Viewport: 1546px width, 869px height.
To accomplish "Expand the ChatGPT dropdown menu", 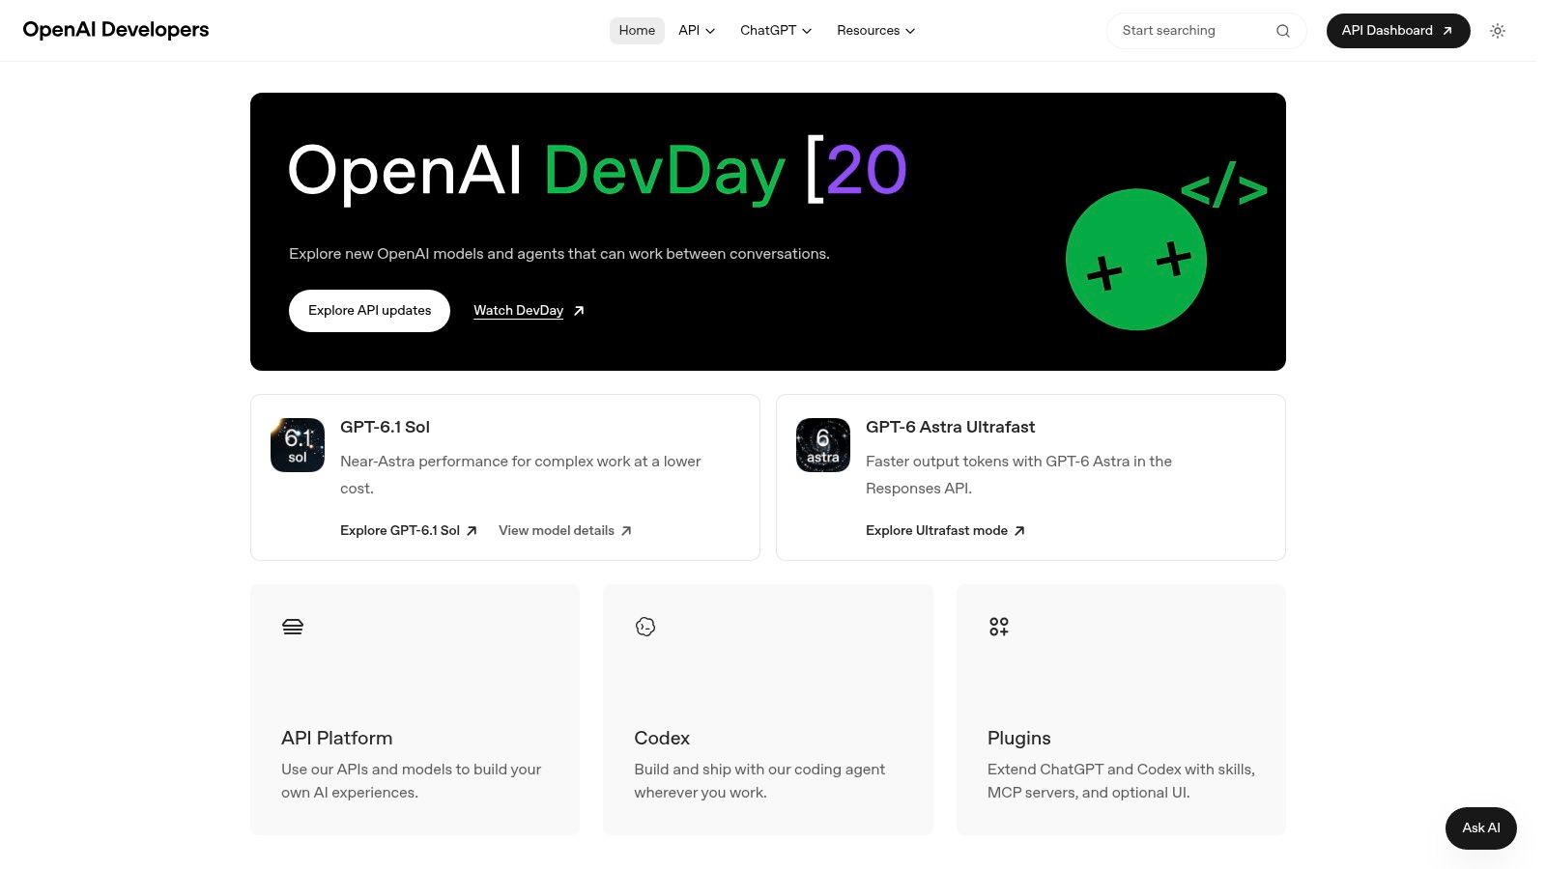I will (776, 31).
